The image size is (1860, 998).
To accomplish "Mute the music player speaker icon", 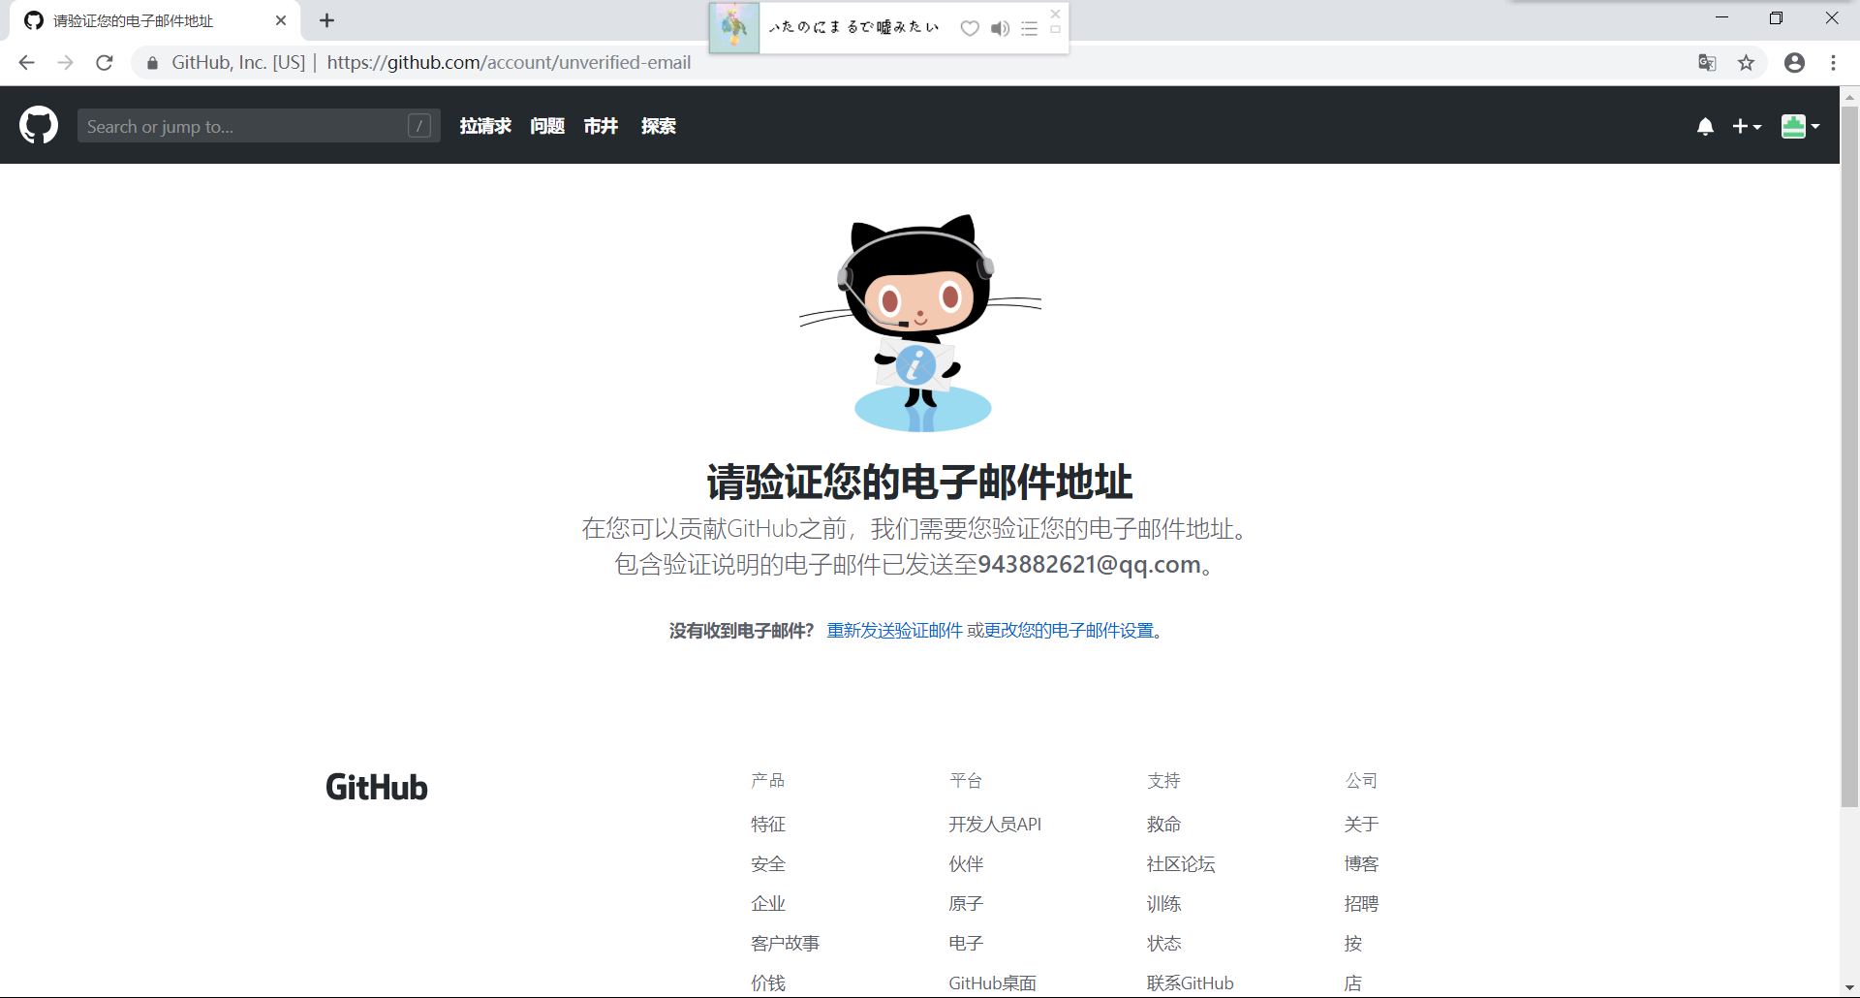I will [1000, 28].
